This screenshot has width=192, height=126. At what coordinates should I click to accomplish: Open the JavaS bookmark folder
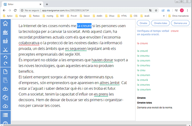click(x=145, y=16)
